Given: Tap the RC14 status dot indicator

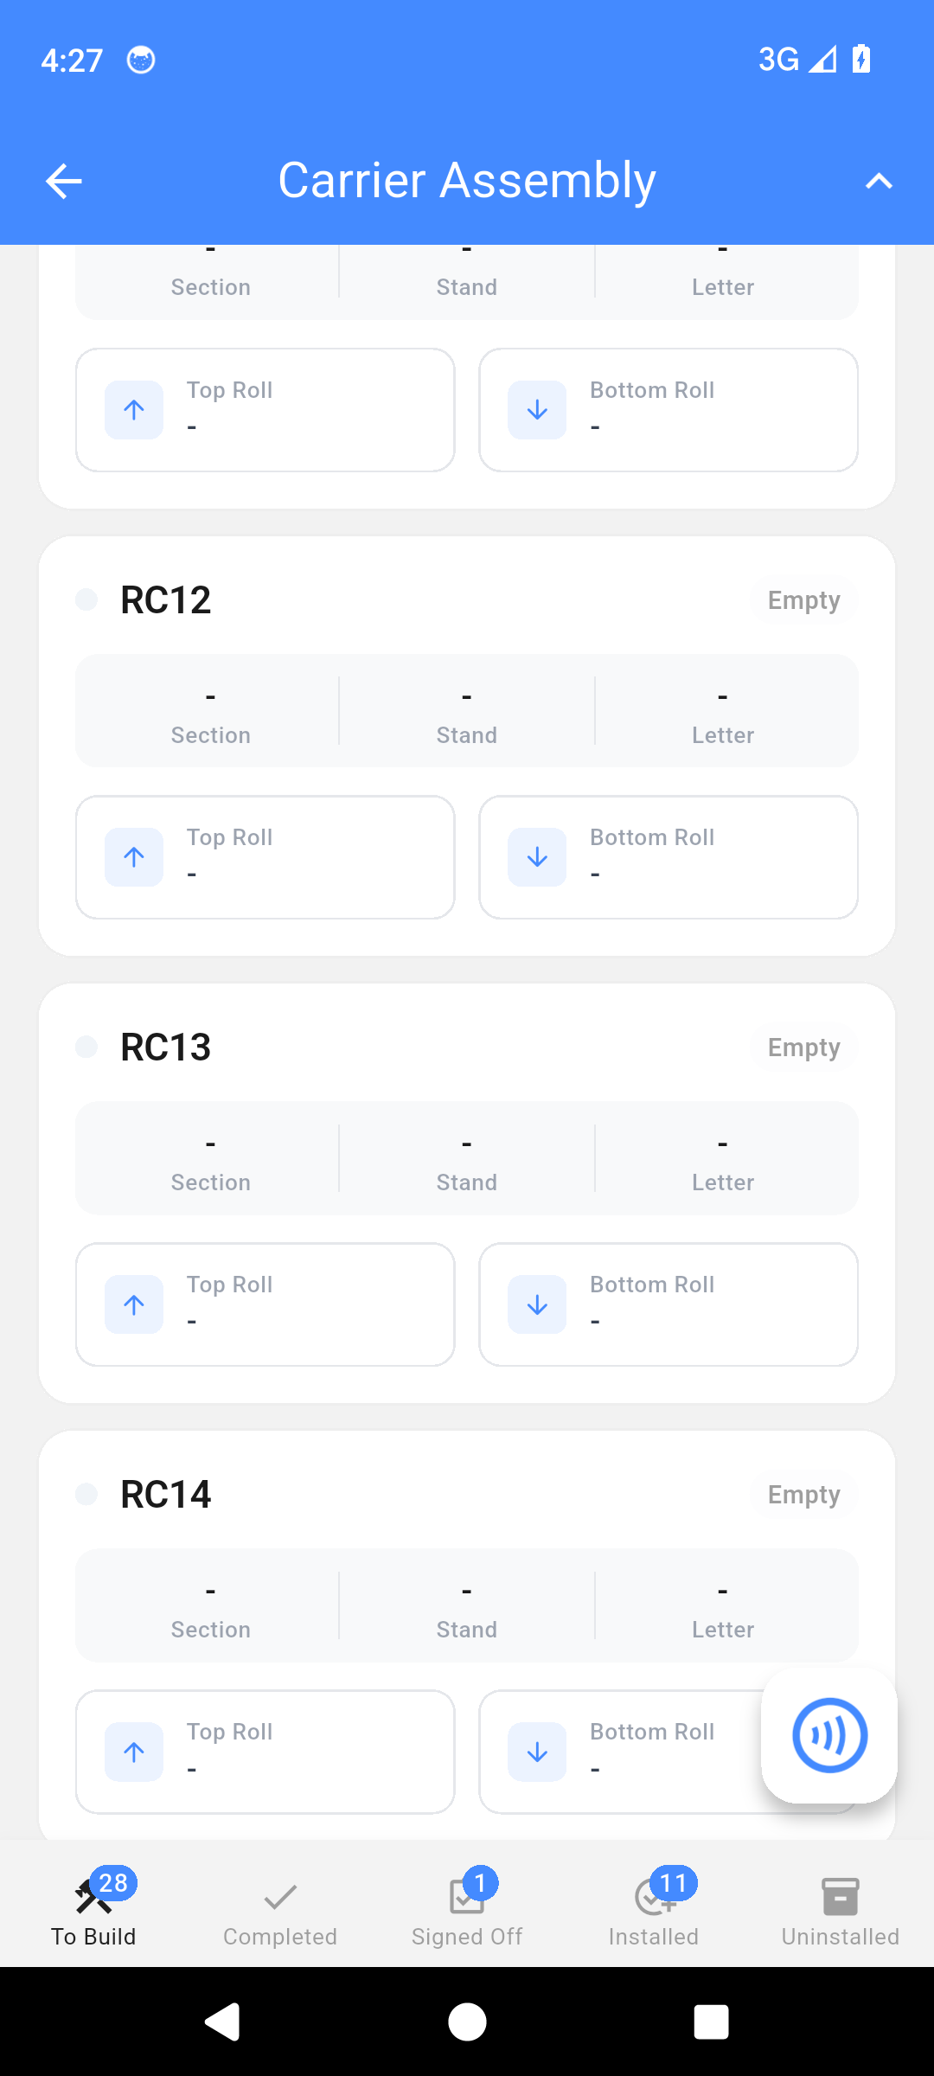Looking at the screenshot, I should [86, 1494].
